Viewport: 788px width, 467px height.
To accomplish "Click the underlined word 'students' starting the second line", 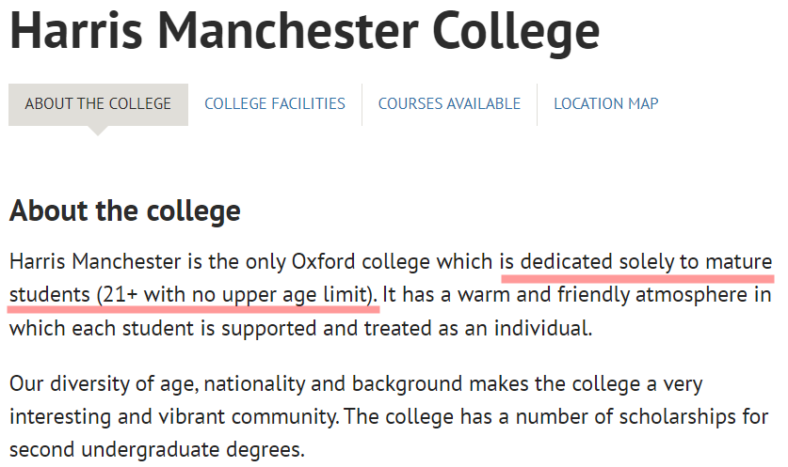I will 50,295.
